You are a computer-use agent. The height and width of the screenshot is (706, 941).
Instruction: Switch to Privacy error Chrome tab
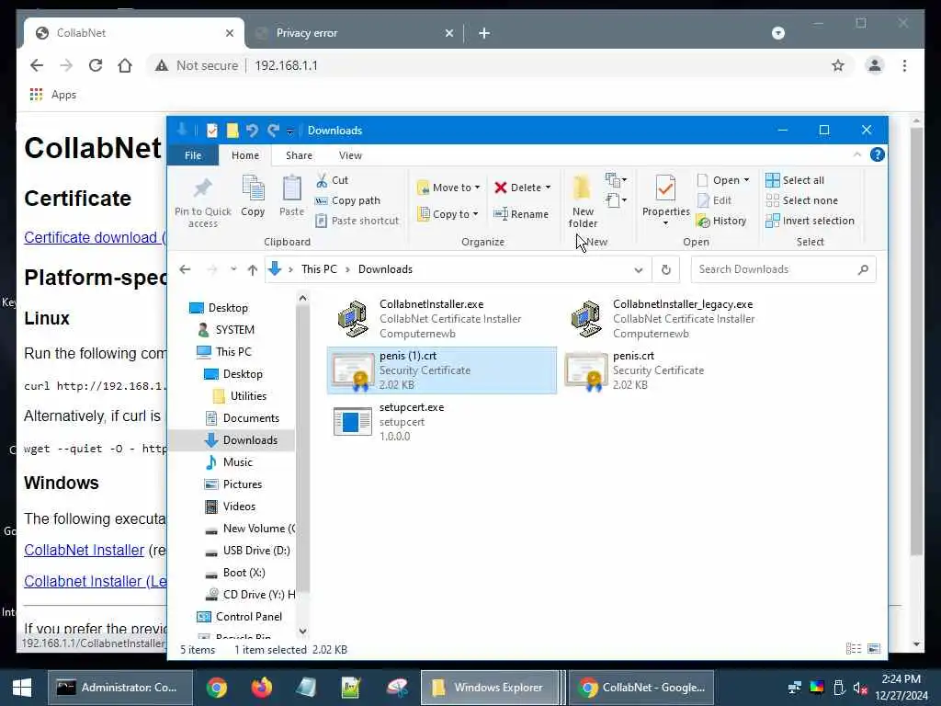354,33
